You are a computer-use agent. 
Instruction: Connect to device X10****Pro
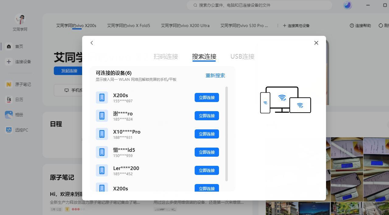point(207,134)
